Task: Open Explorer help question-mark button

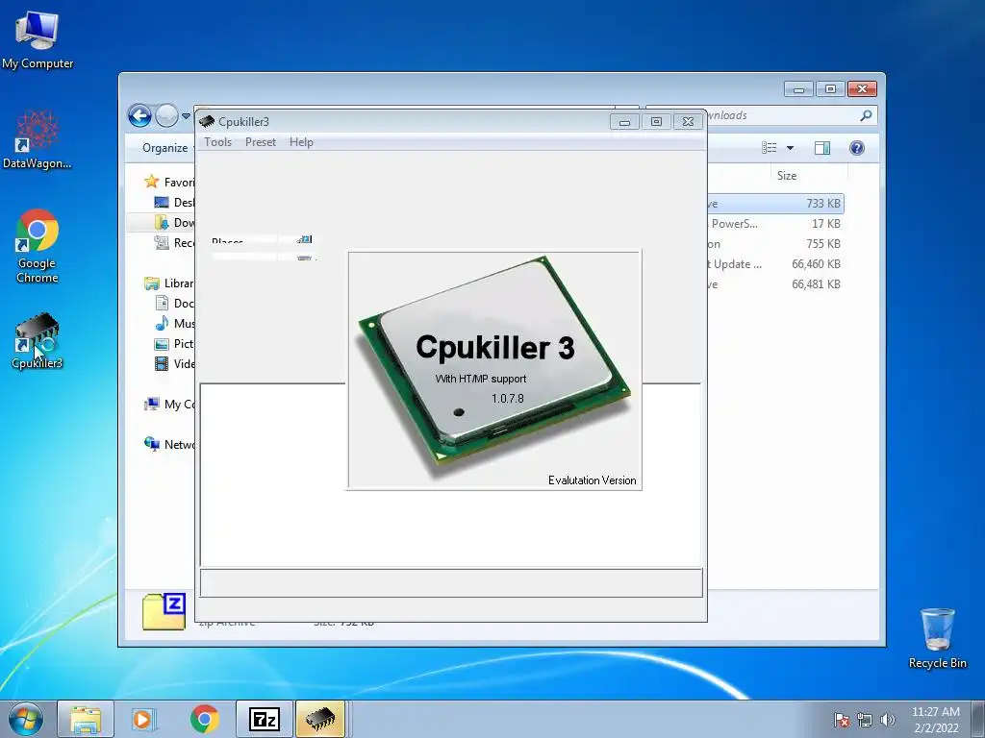Action: tap(857, 148)
